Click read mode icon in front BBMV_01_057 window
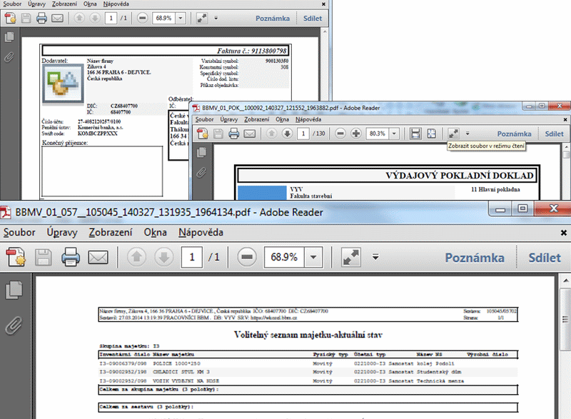The height and width of the screenshot is (419, 571). [x=350, y=258]
